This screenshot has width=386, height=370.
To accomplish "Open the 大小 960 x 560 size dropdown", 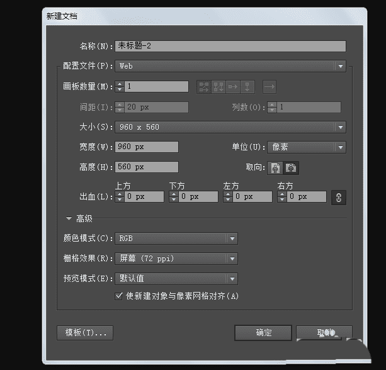I will coord(230,127).
